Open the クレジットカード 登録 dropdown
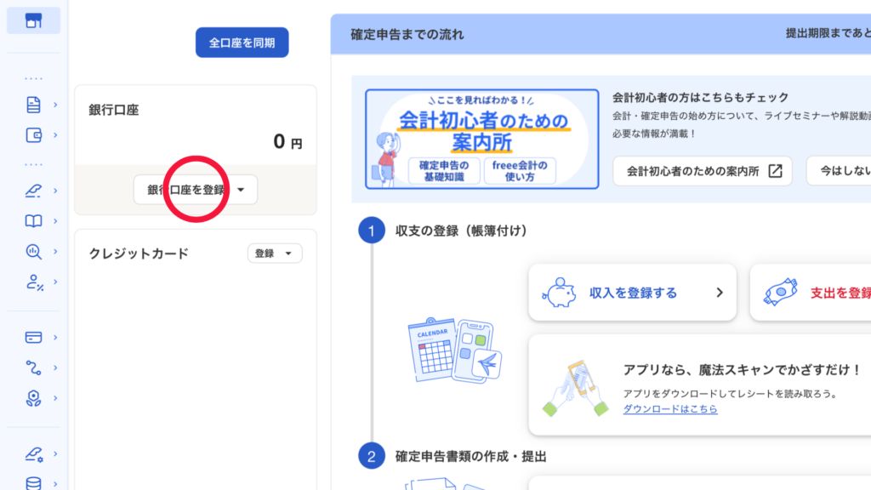 pos(275,254)
